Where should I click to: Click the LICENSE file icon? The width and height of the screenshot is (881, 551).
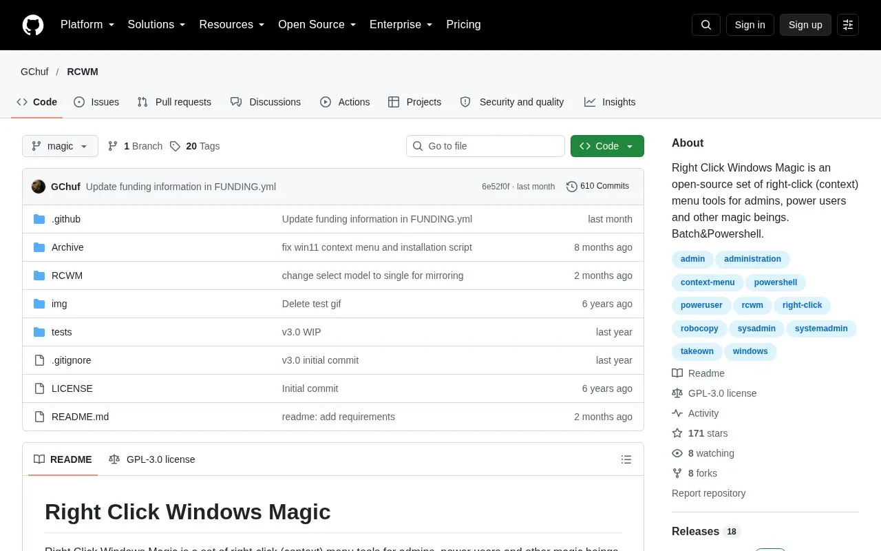[x=39, y=388]
